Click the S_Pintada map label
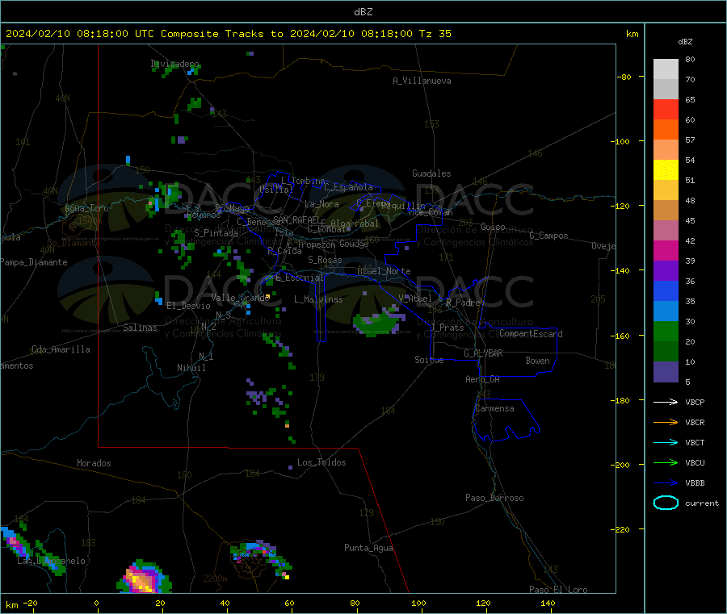Image resolution: width=727 pixels, height=614 pixels. (216, 233)
